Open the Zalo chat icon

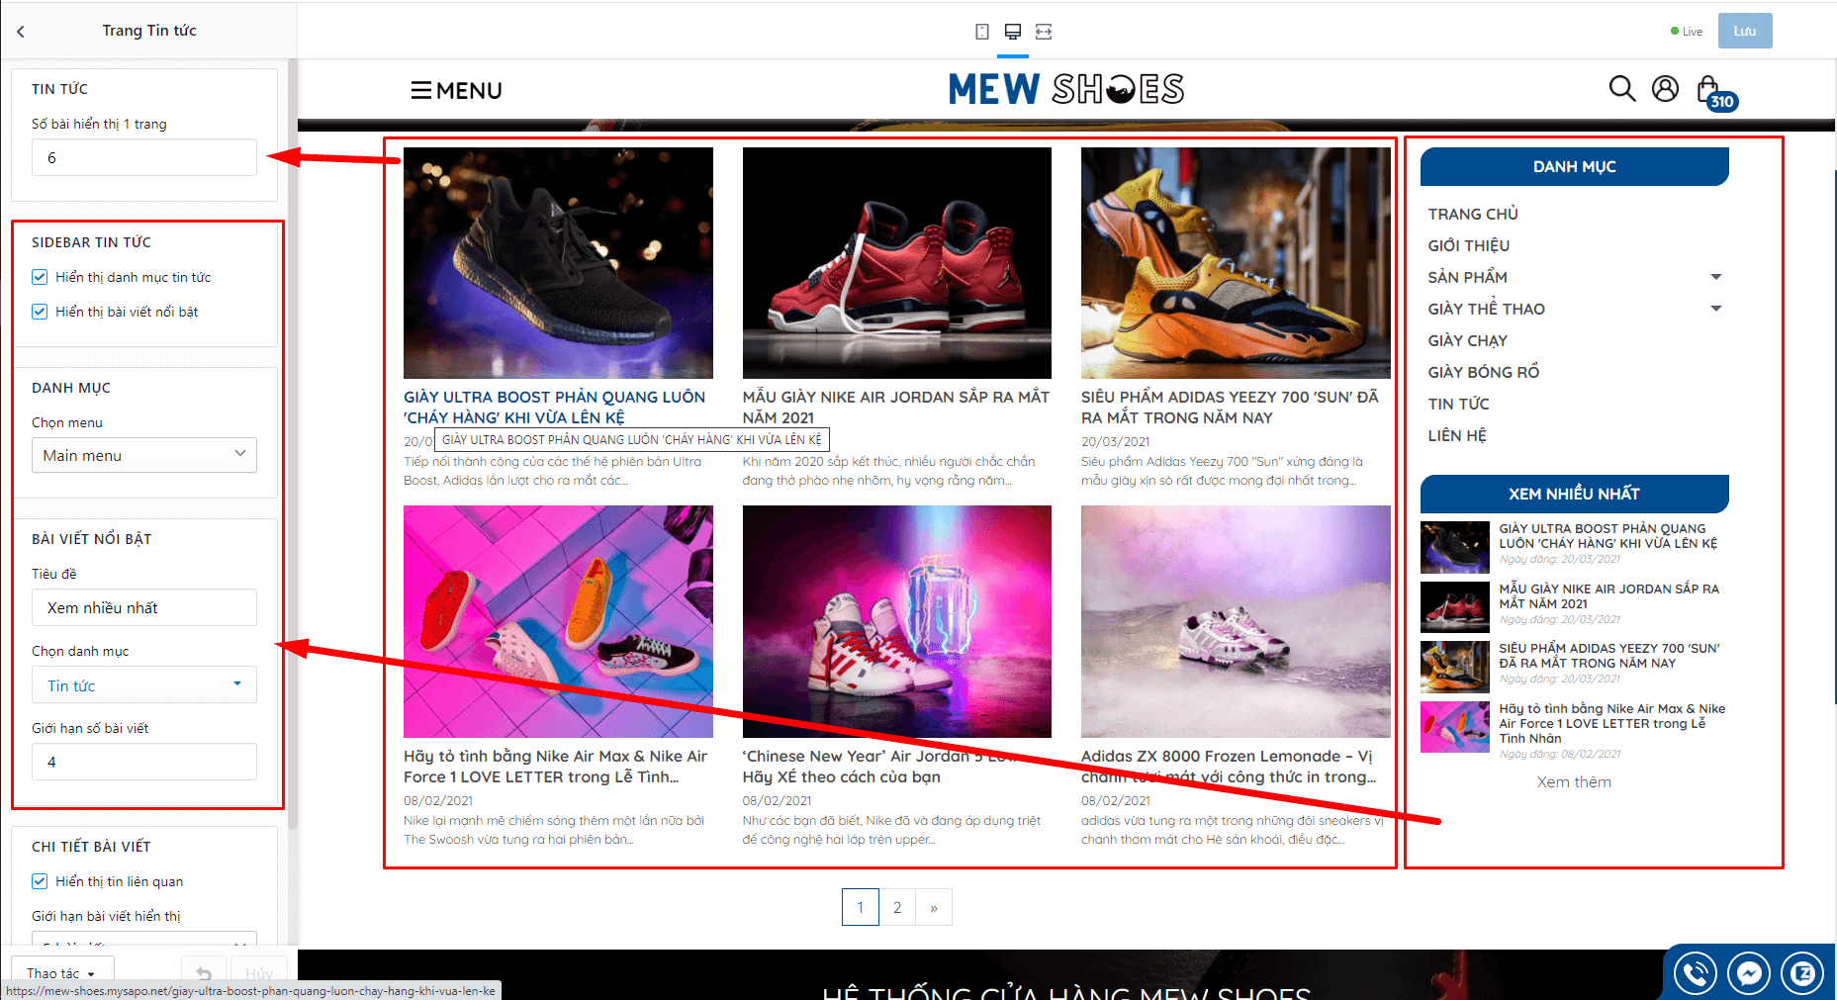[1801, 974]
